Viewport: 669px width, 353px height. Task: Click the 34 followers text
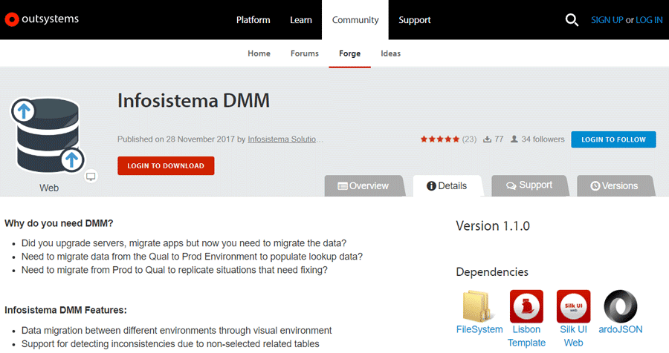coord(543,139)
